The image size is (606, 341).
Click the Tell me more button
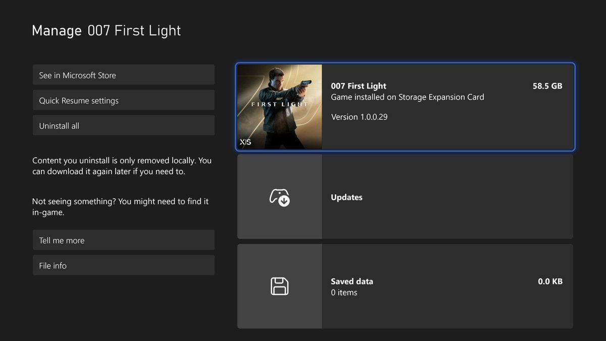(x=123, y=240)
